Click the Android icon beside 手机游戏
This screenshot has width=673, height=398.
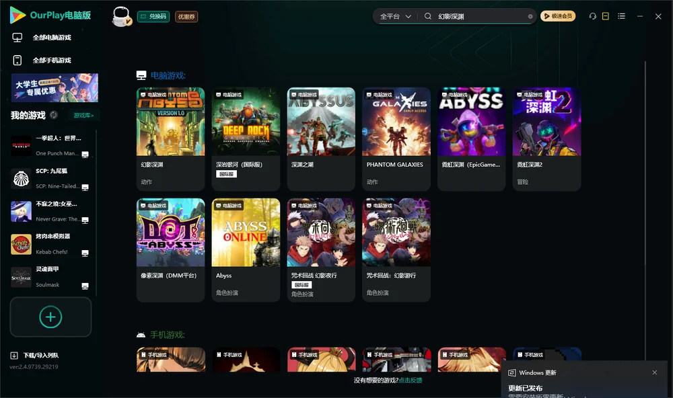[x=141, y=335]
